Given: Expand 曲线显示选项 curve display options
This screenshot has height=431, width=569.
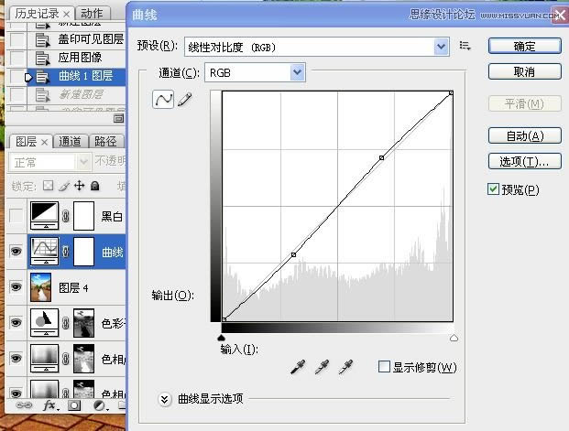Looking at the screenshot, I should [x=166, y=399].
